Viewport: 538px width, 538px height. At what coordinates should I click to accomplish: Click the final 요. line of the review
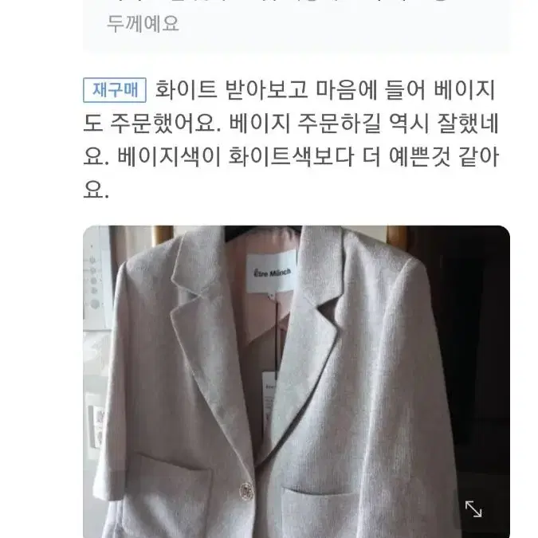pyautogui.click(x=96, y=190)
